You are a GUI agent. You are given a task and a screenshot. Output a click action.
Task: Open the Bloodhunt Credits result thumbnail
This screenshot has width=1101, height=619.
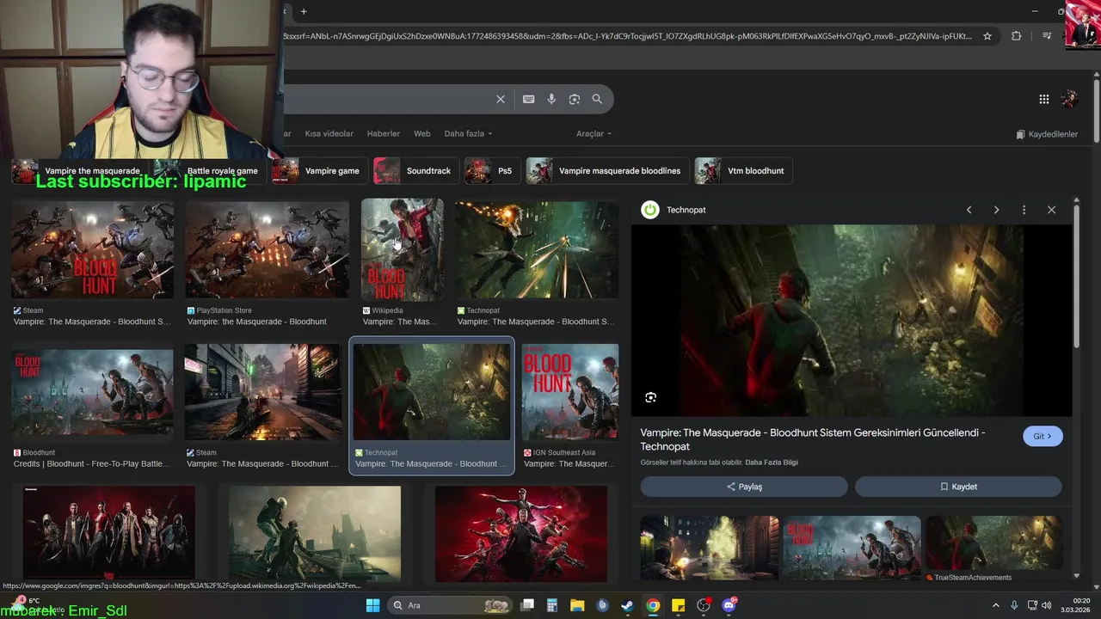(x=93, y=392)
